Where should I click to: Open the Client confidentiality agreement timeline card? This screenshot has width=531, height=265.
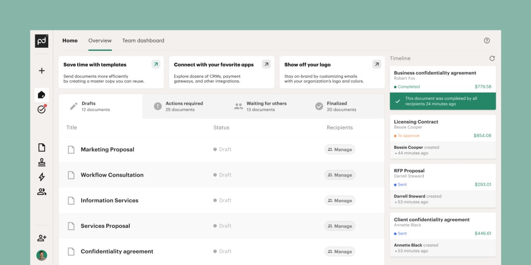pyautogui.click(x=443, y=235)
